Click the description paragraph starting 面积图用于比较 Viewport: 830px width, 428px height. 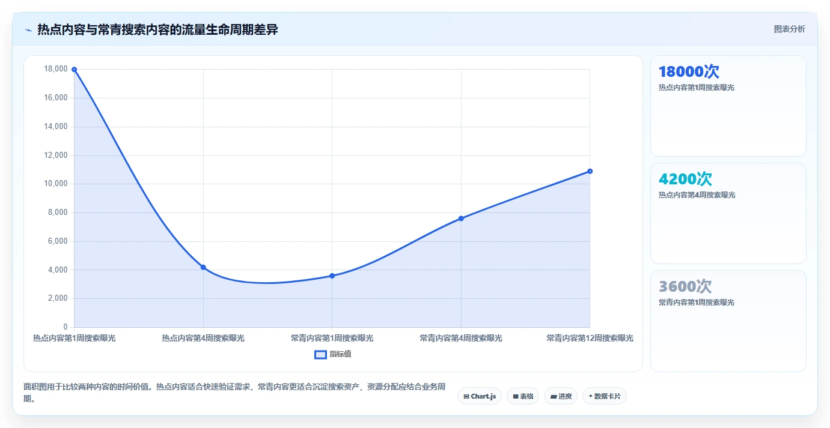point(234,393)
